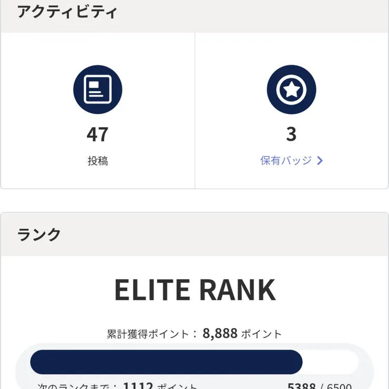Select the 8,888 points value
This screenshot has height=389, width=389.
(x=220, y=333)
